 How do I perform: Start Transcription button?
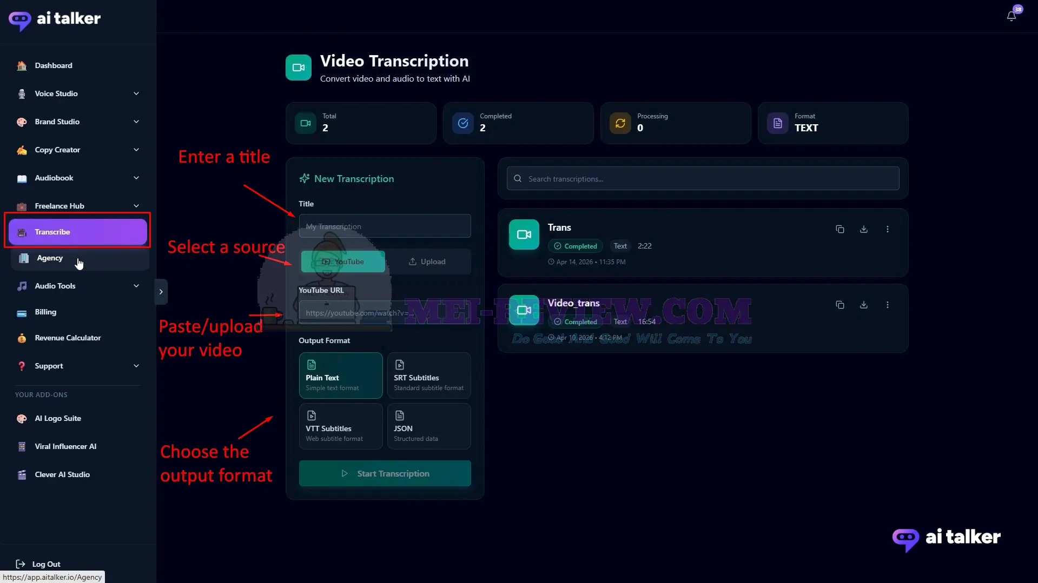coord(385,473)
